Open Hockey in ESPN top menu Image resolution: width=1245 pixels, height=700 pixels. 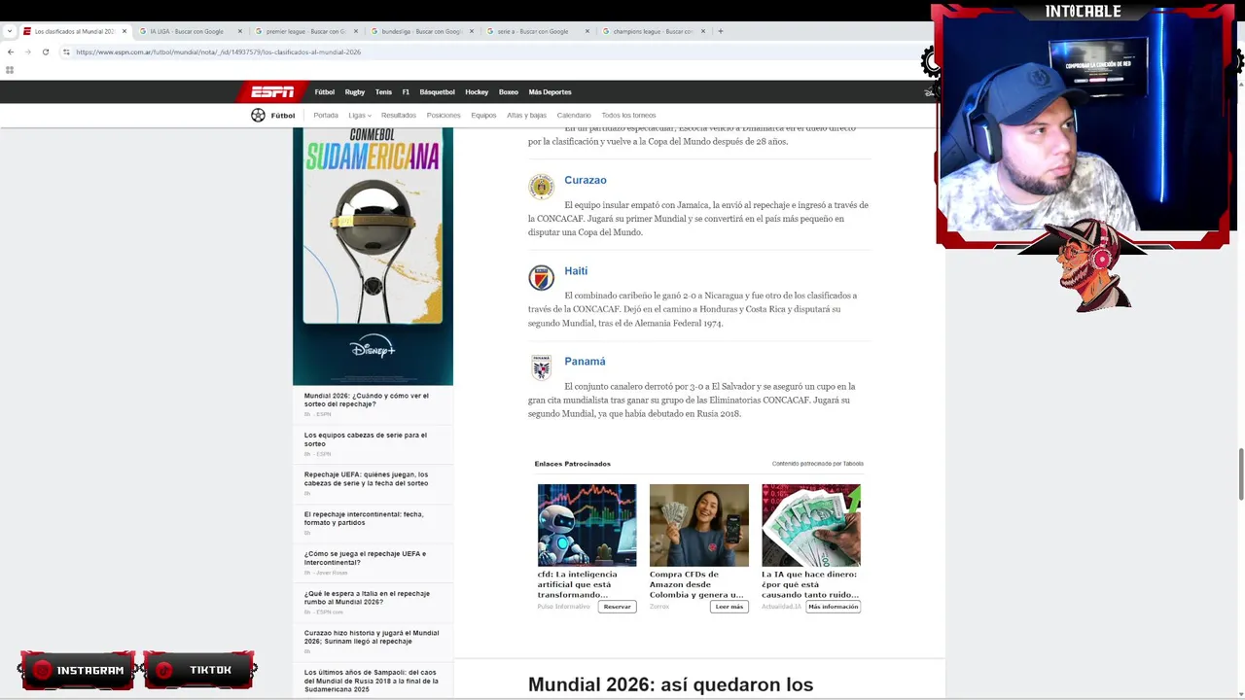pos(477,92)
